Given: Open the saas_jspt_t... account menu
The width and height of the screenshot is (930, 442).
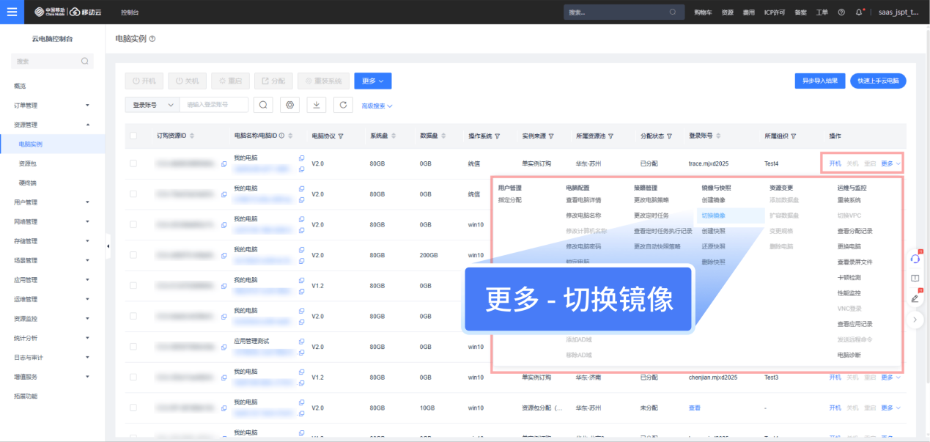Looking at the screenshot, I should coord(898,12).
